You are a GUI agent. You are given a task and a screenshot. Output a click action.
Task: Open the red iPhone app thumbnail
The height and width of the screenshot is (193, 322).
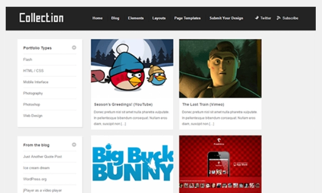[220, 164]
